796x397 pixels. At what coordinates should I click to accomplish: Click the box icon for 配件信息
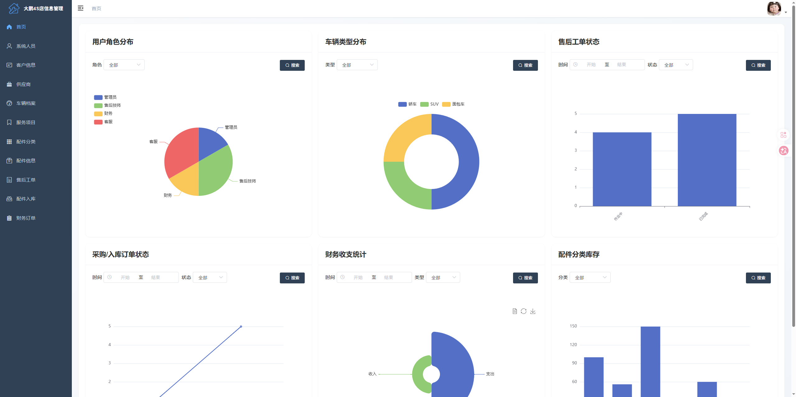coord(9,160)
